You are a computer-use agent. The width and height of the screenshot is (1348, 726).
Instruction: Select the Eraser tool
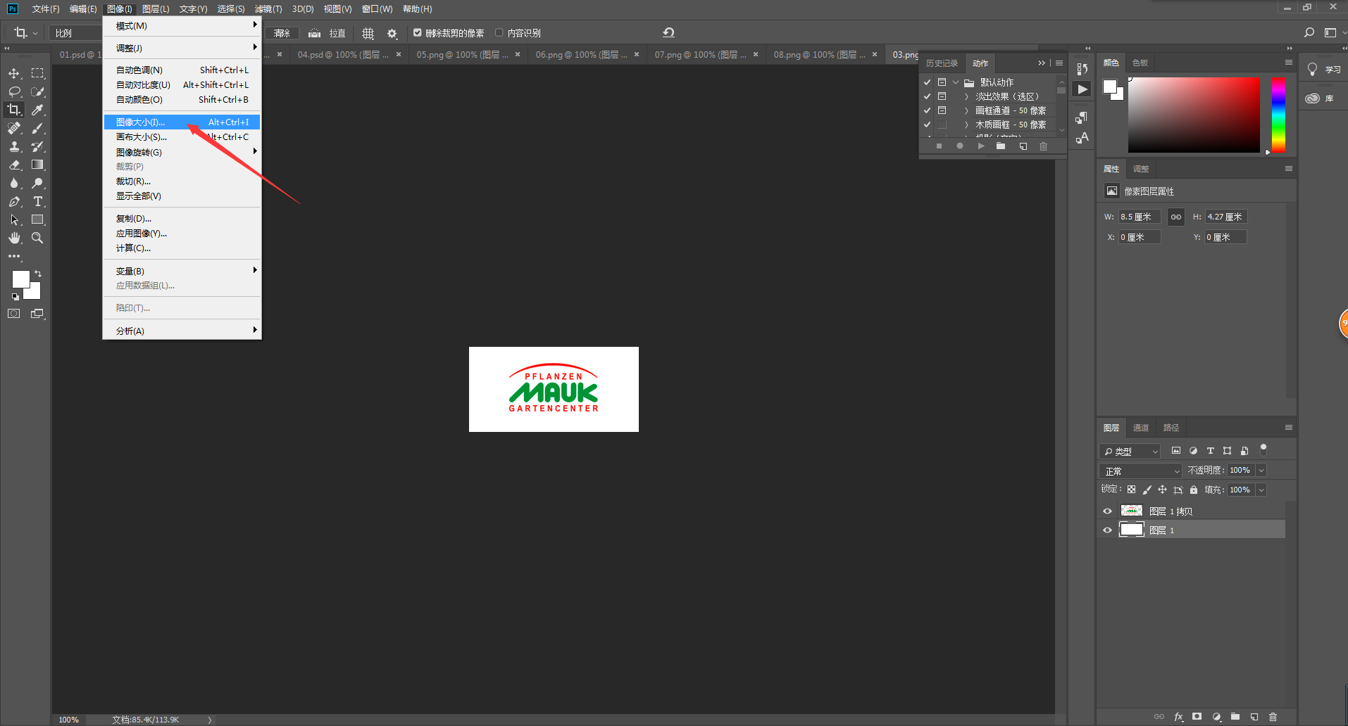point(14,165)
